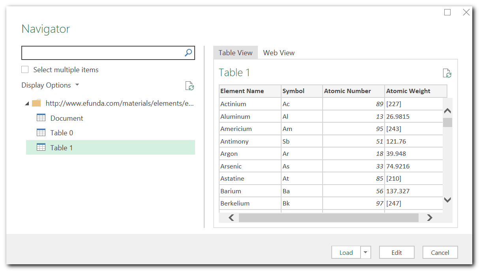This screenshot has height=271, width=479.
Task: Click the search magnifier icon
Action: click(x=188, y=52)
